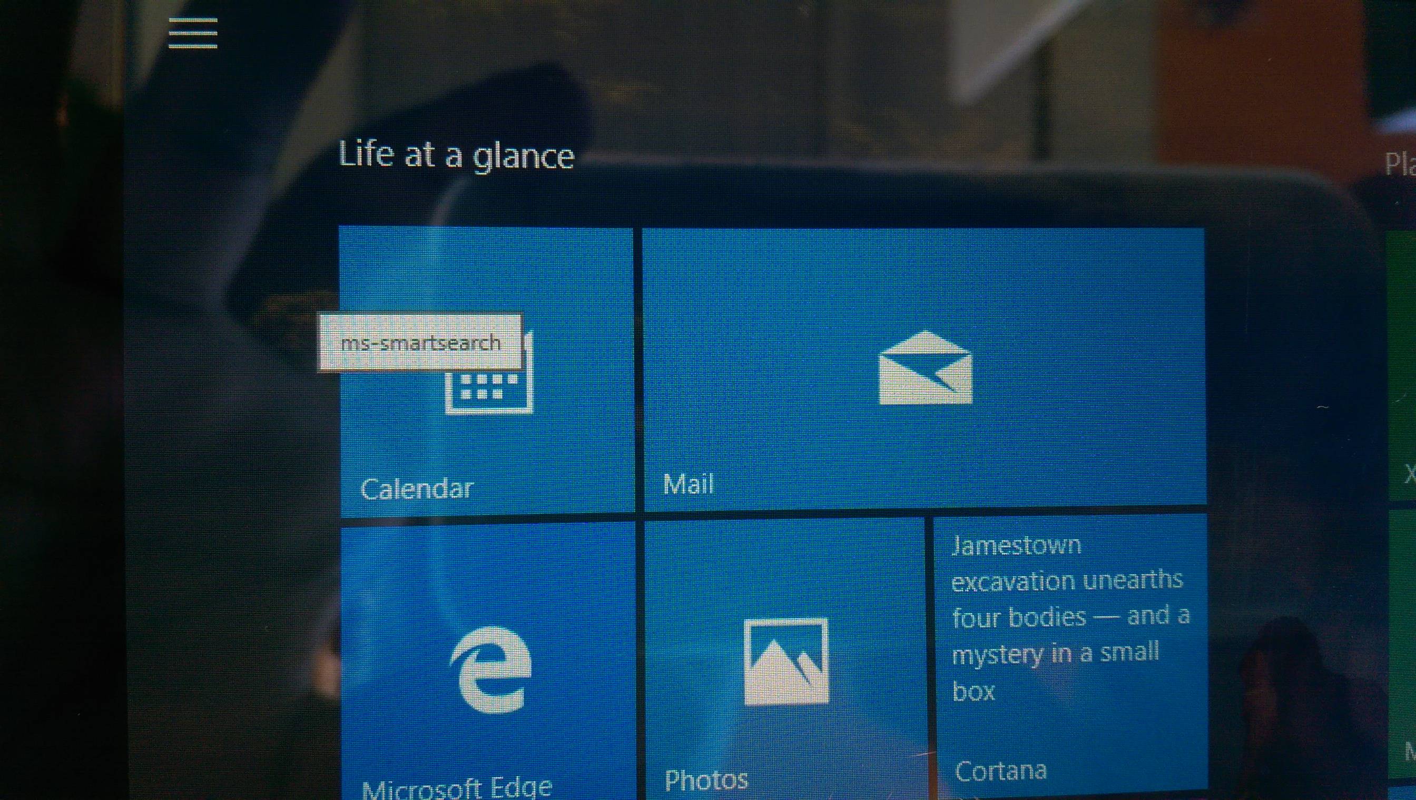Click the 'Mail' tile label text
The height and width of the screenshot is (800, 1416).
pos(688,485)
